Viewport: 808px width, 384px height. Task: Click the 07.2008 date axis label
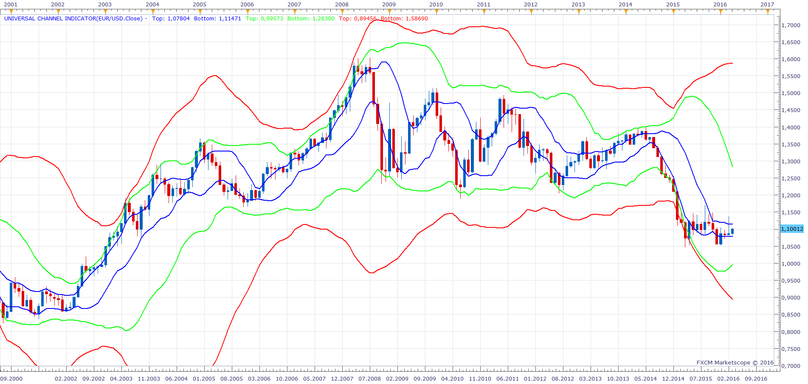click(370, 378)
